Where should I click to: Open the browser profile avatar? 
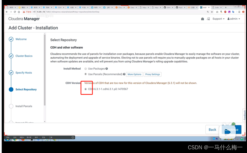[239, 12]
